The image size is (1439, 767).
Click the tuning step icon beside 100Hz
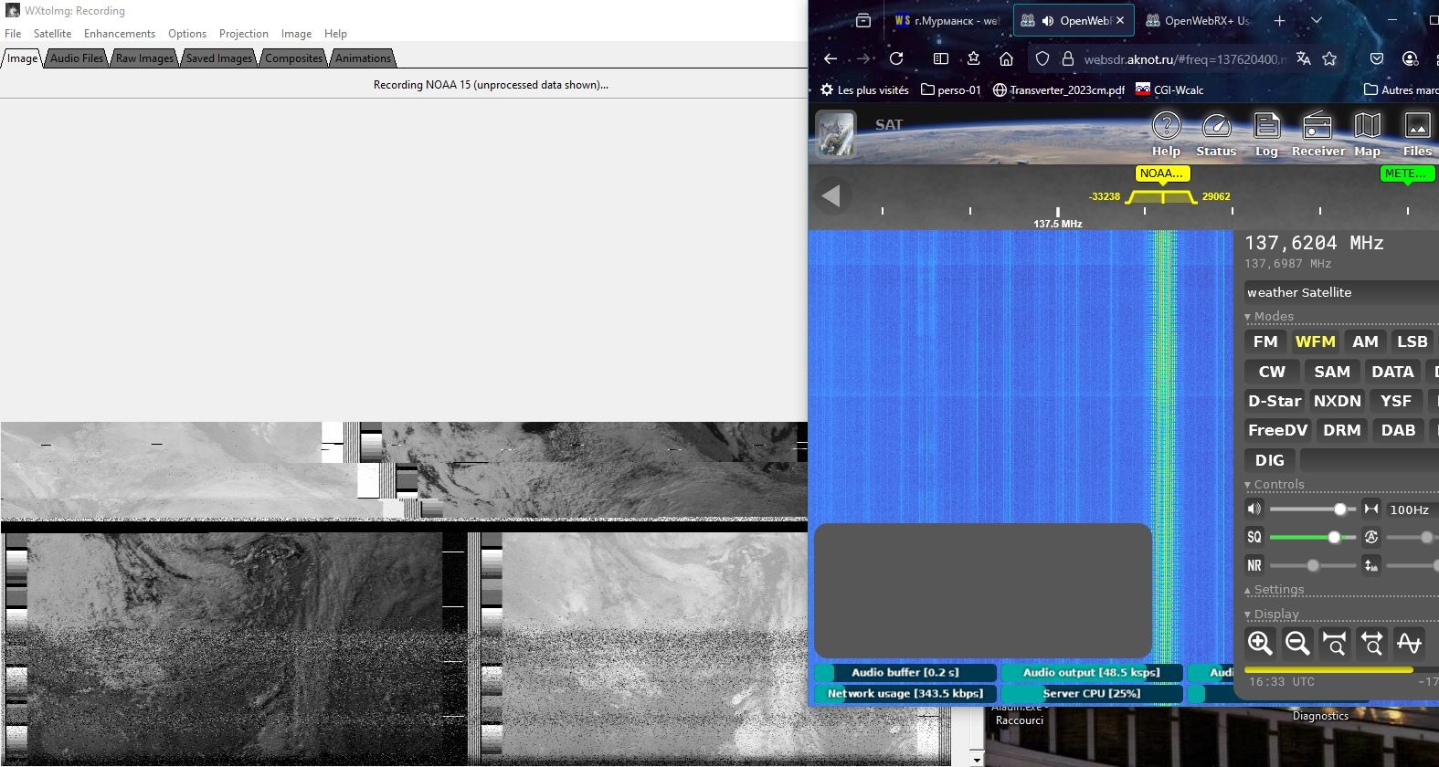(x=1370, y=509)
